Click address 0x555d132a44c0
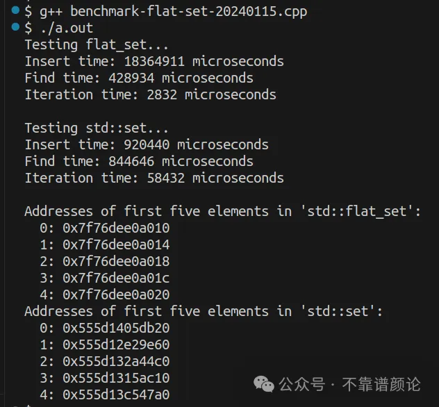The image size is (439, 407). pos(116,361)
